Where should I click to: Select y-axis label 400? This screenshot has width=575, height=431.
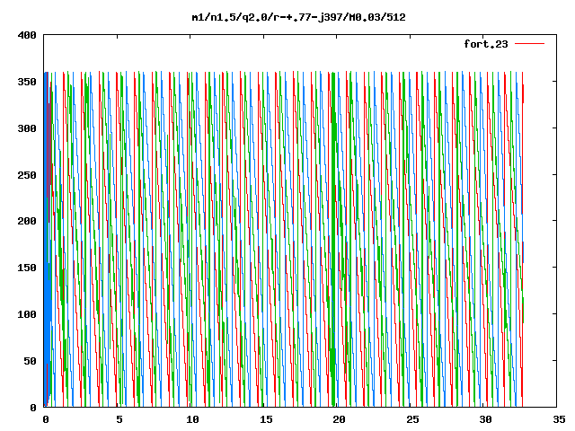click(x=27, y=35)
